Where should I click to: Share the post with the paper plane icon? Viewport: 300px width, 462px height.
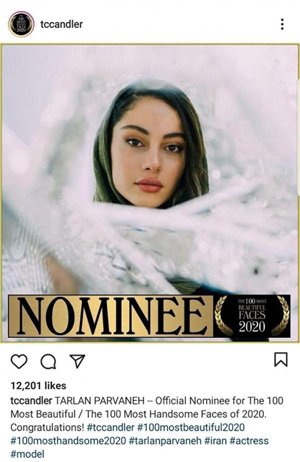[x=77, y=361]
